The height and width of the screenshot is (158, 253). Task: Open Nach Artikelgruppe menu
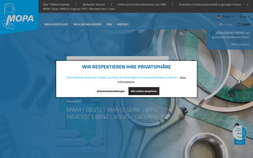87,24
